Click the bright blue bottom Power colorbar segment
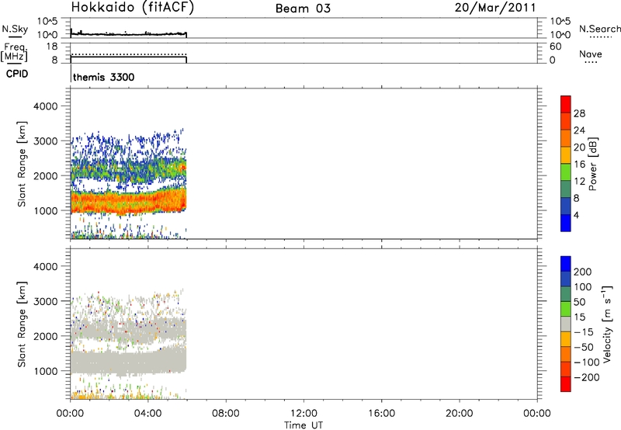 coord(566,223)
